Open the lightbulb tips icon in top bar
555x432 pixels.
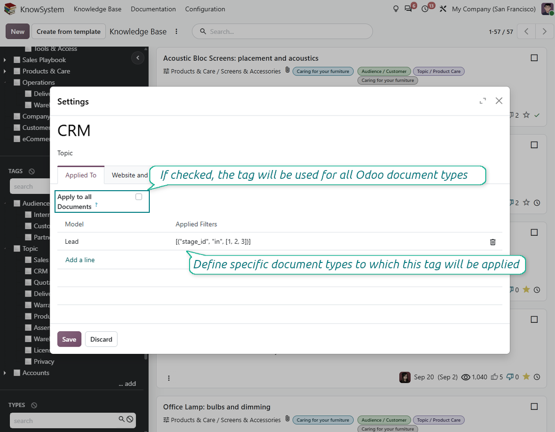(396, 9)
